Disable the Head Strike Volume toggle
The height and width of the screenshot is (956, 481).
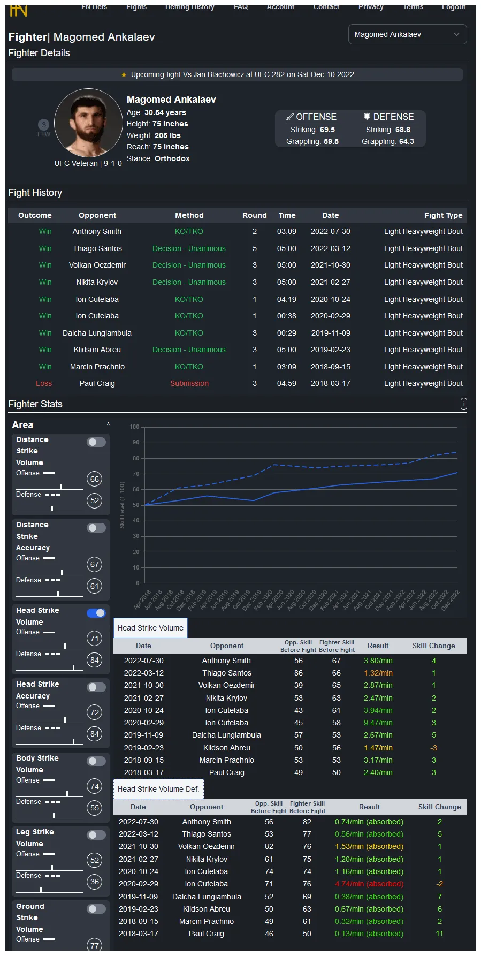(x=96, y=613)
